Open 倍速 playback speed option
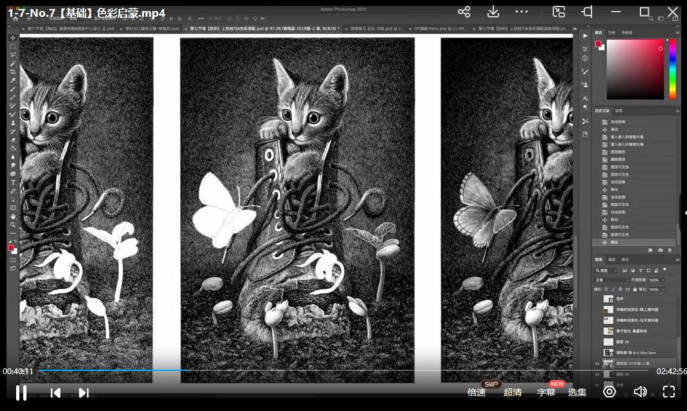The image size is (687, 411). click(477, 392)
